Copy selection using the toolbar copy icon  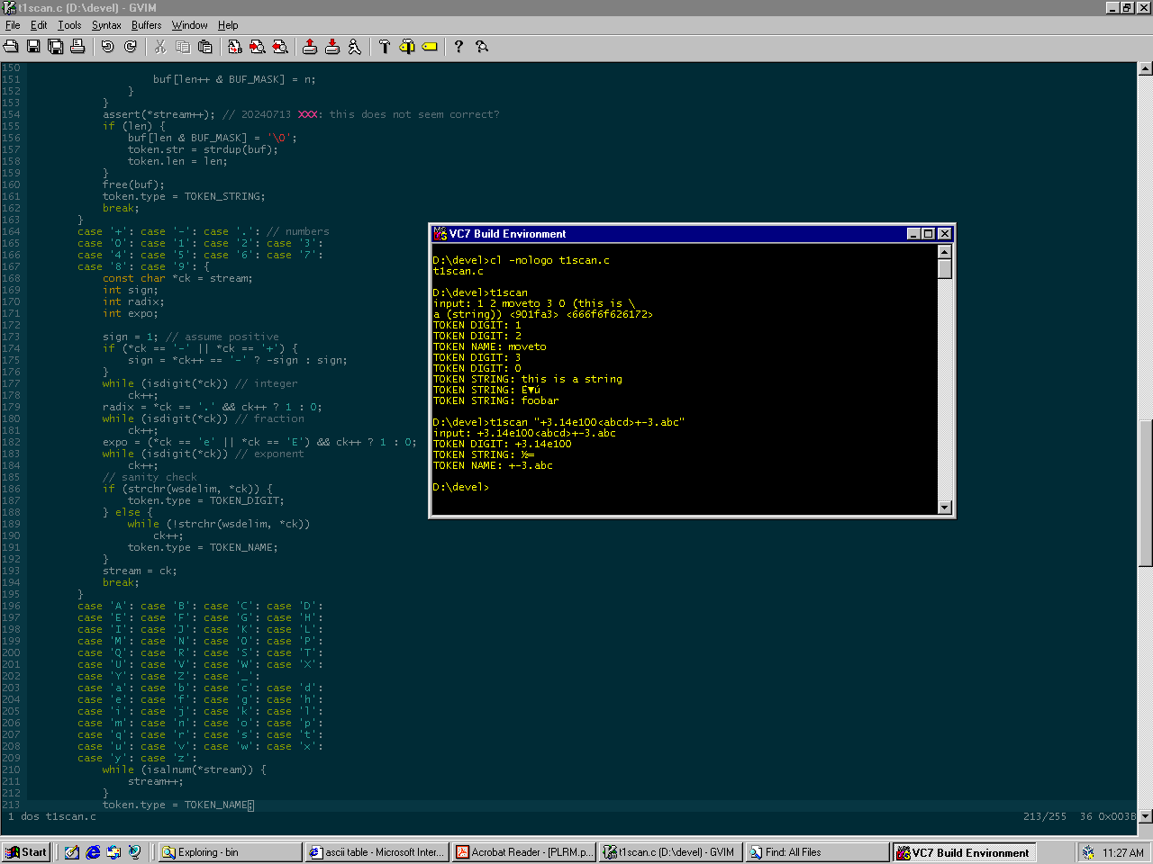(x=183, y=46)
